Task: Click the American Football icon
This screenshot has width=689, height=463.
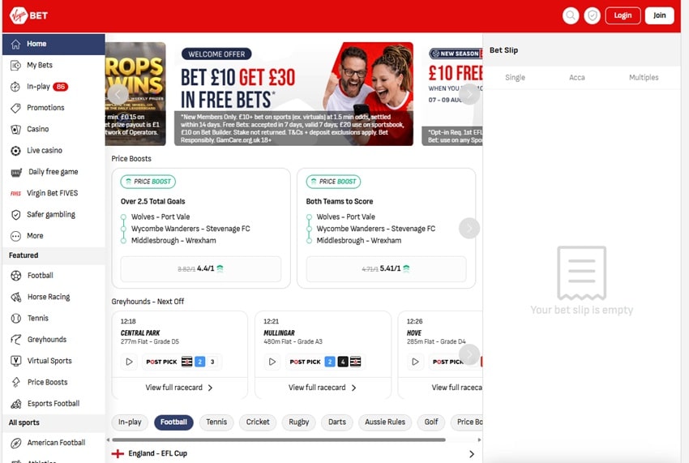Action: click(16, 443)
